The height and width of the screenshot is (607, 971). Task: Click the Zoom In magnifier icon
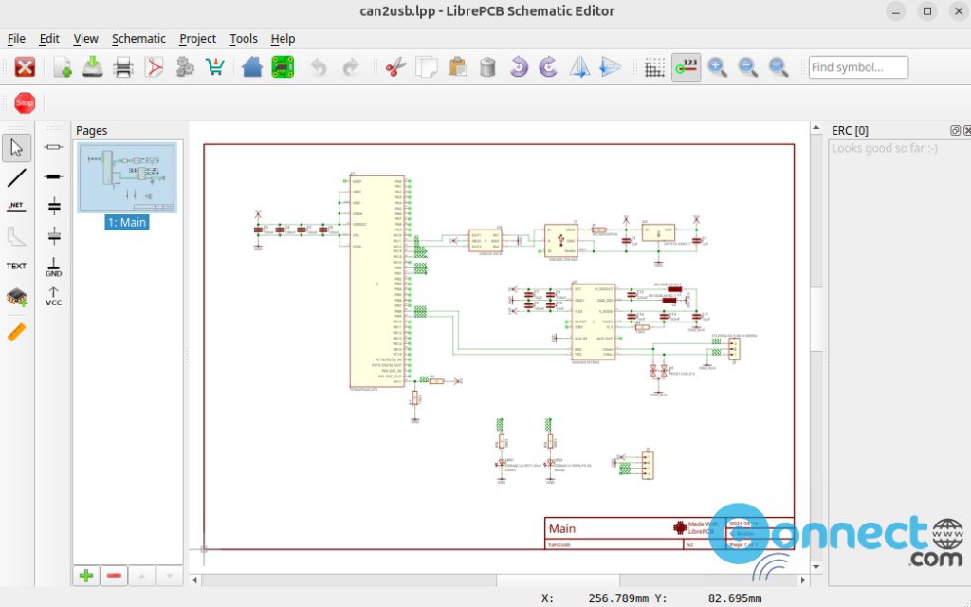point(717,67)
